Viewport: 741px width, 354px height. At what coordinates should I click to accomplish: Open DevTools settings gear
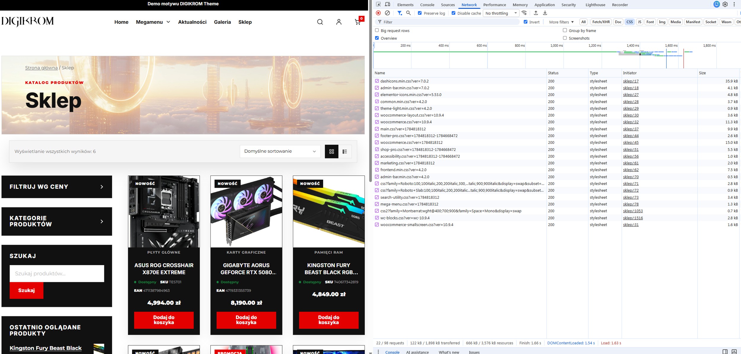pos(725,4)
